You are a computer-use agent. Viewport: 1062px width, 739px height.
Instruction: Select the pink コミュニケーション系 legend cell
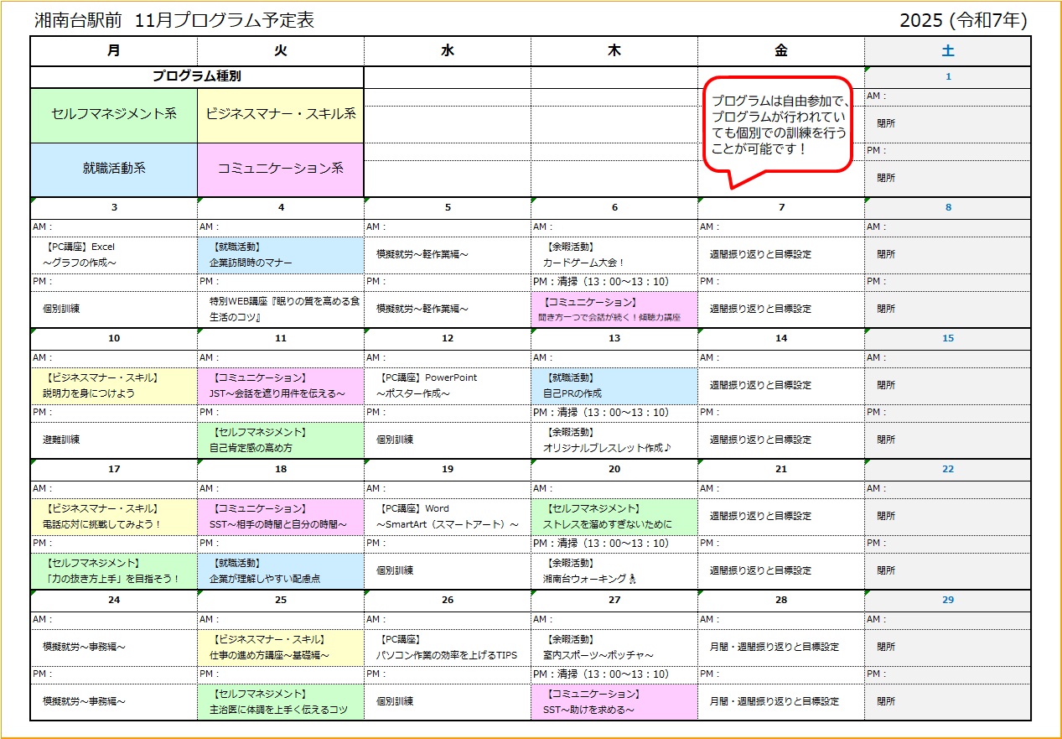(x=281, y=169)
